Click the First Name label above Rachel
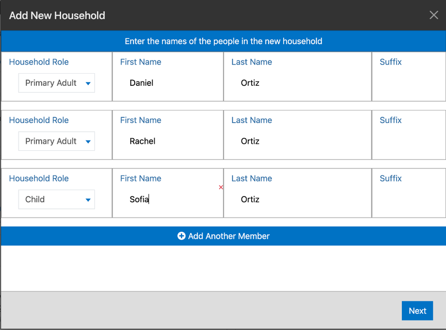The image size is (446, 330). coord(141,120)
